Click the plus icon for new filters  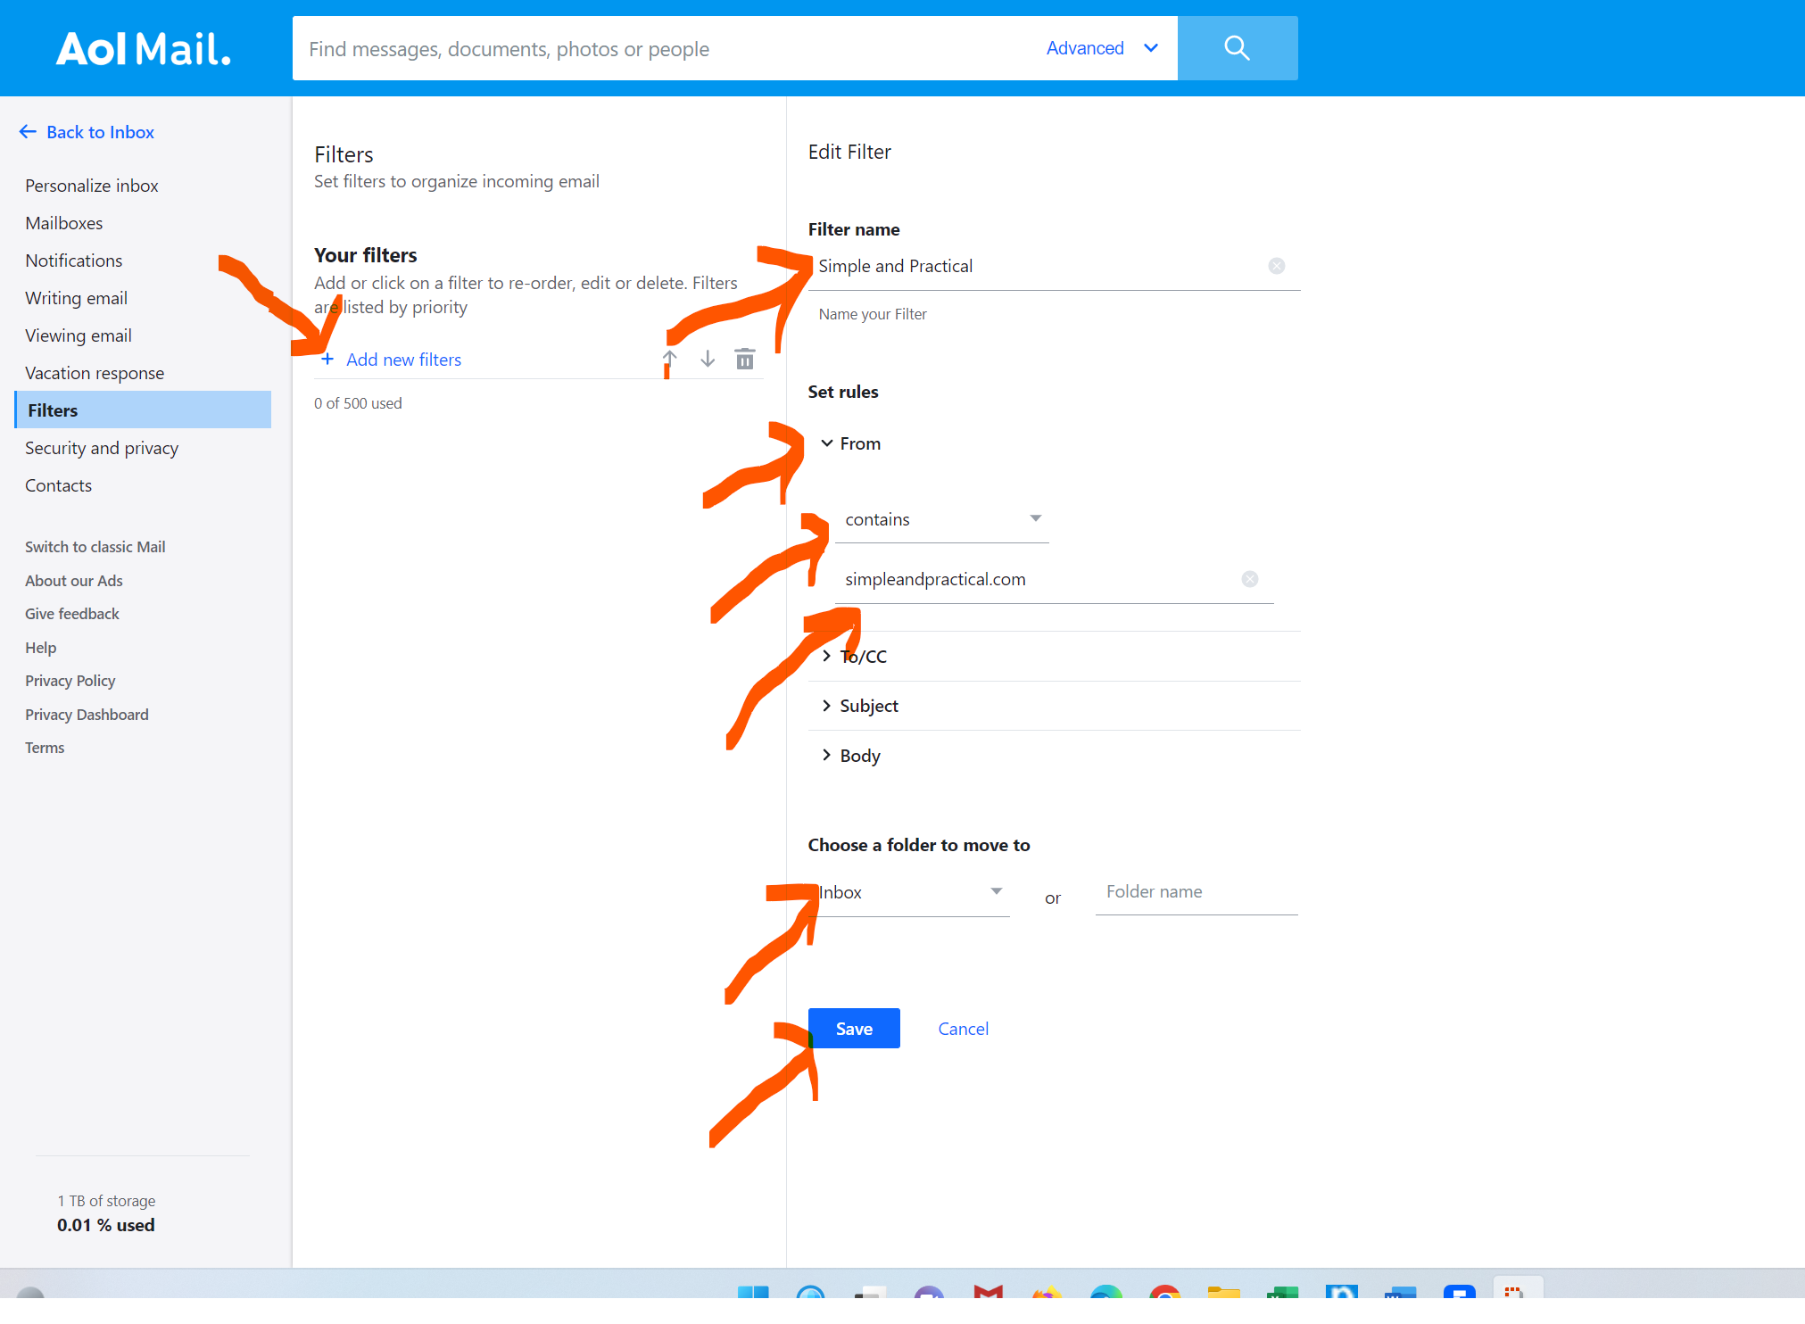coord(327,359)
